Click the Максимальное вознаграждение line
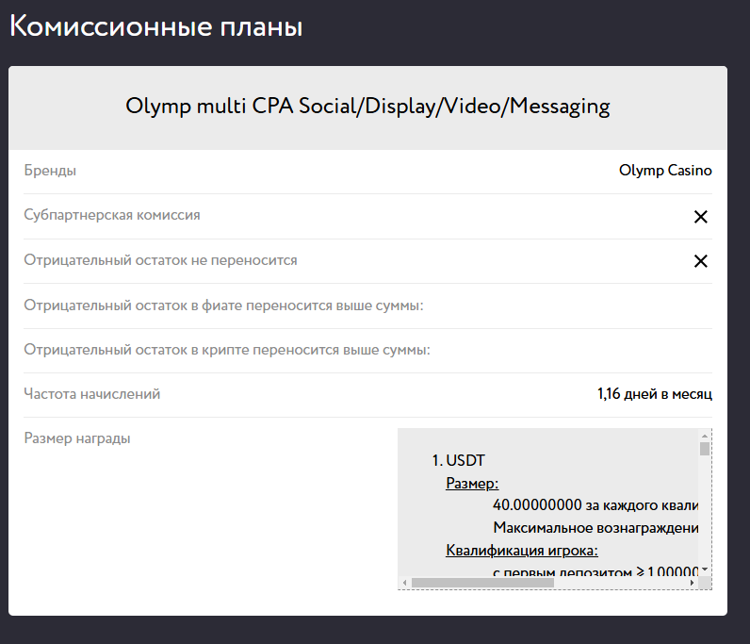This screenshot has height=644, width=750. click(x=595, y=528)
